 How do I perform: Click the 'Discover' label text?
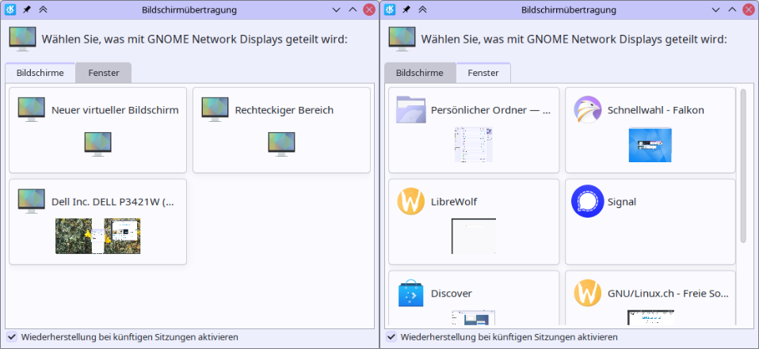click(x=451, y=294)
